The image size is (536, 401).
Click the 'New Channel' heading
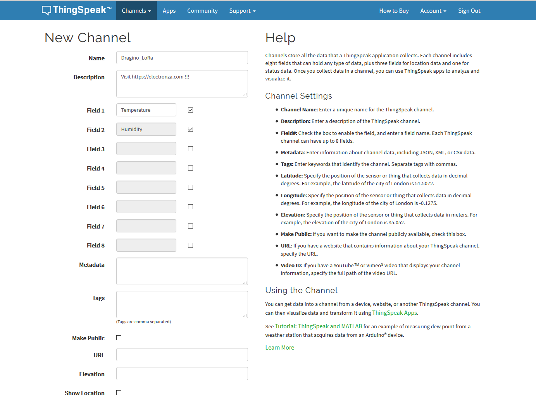click(88, 38)
